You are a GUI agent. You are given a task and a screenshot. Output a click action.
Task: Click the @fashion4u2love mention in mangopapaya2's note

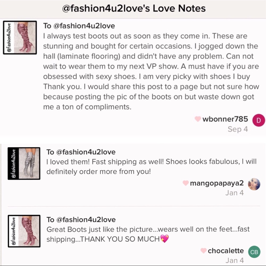point(86,152)
